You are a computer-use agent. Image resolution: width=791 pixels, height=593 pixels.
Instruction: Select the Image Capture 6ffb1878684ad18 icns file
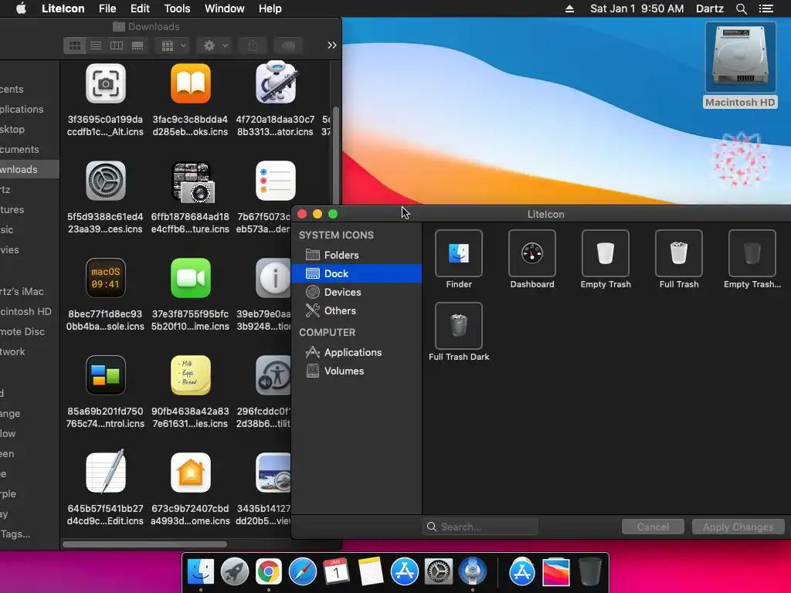click(x=193, y=182)
